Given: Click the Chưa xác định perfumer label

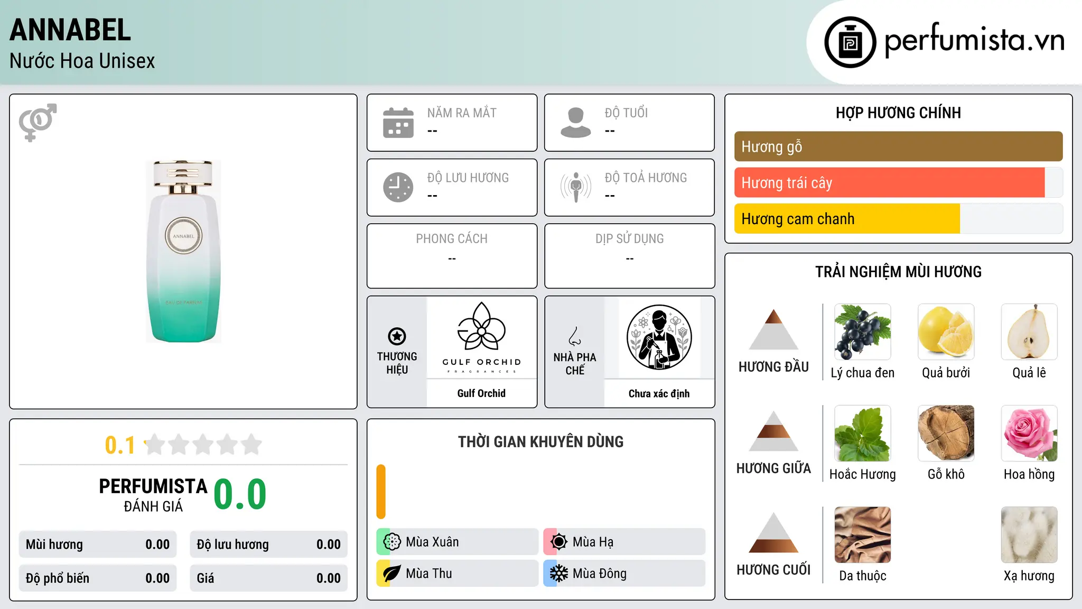Looking at the screenshot, I should [x=659, y=393].
